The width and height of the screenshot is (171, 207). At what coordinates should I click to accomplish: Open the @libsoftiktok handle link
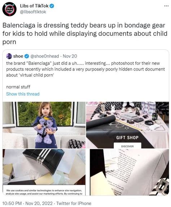click(33, 12)
